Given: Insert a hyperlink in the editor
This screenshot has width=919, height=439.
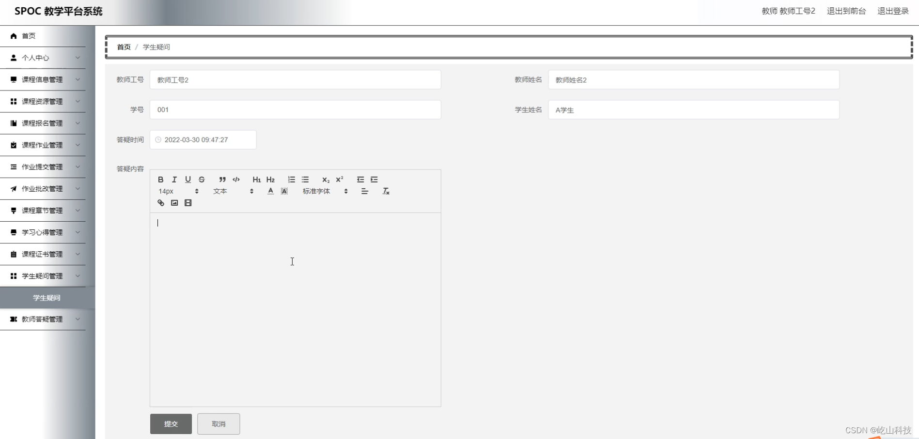Looking at the screenshot, I should tap(160, 203).
